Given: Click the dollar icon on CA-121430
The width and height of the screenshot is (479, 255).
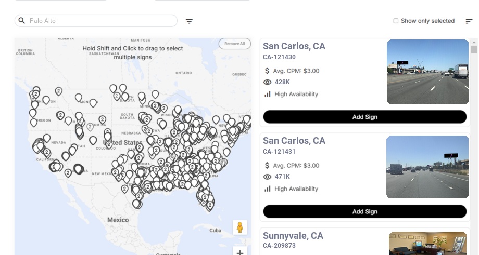Looking at the screenshot, I should 267,71.
